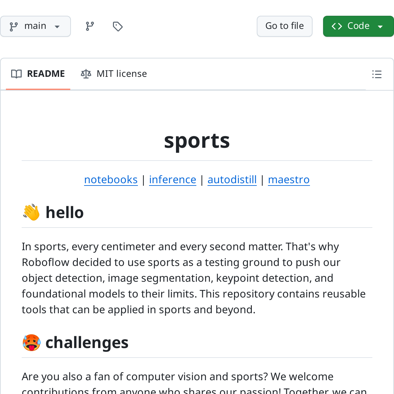The width and height of the screenshot is (394, 394).
Task: Open the table of contents dropdown
Action: click(376, 74)
